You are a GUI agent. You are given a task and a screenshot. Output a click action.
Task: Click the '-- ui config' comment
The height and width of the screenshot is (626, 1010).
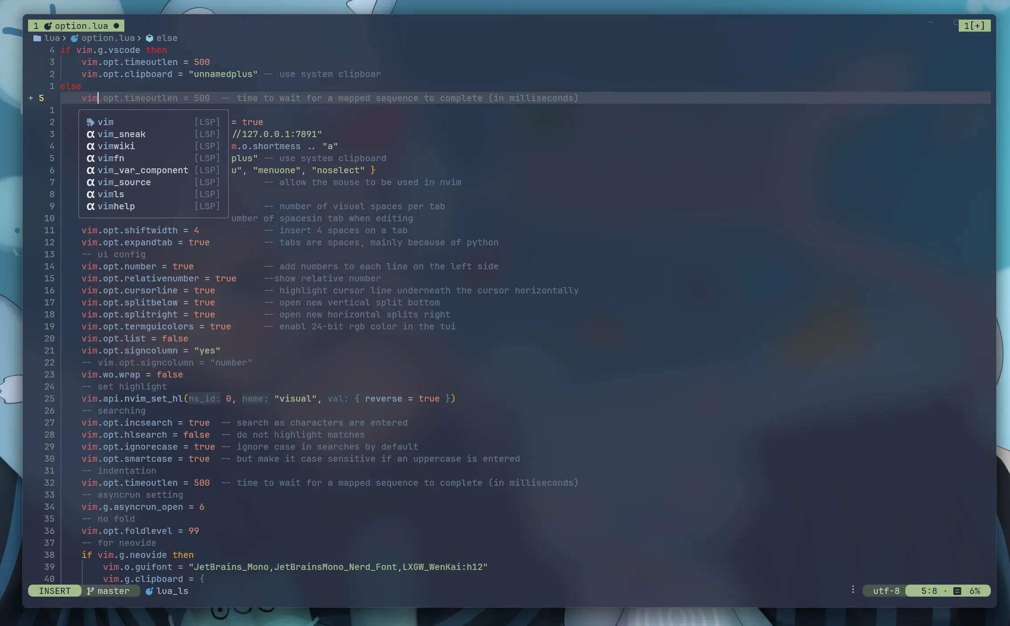point(113,254)
